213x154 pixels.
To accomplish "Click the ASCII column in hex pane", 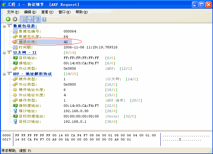I will tap(186, 137).
